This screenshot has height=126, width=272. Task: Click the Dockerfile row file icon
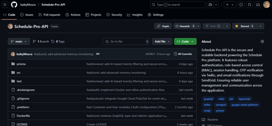(x=13, y=115)
